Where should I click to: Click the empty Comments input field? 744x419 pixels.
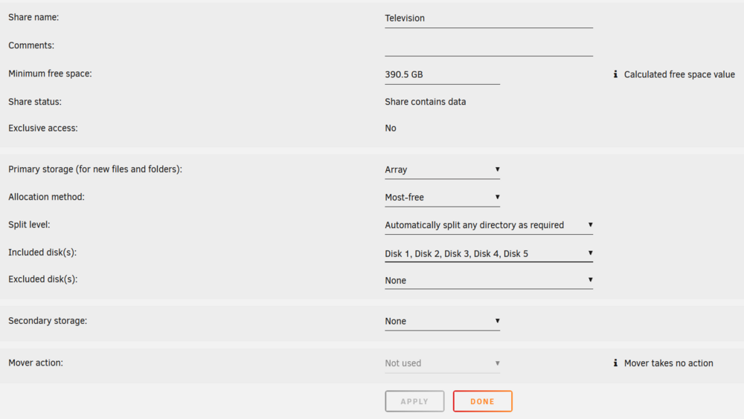pyautogui.click(x=489, y=47)
